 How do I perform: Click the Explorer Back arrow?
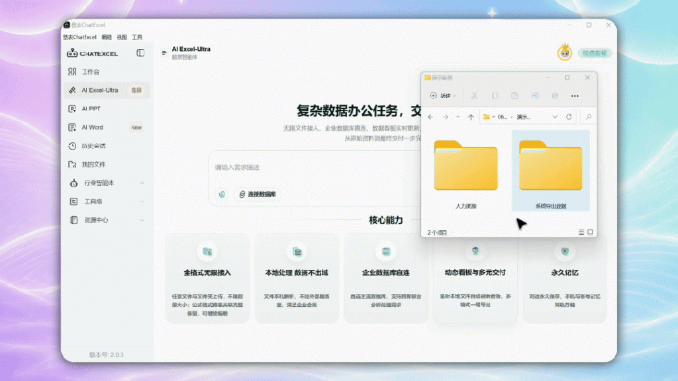[x=430, y=117]
